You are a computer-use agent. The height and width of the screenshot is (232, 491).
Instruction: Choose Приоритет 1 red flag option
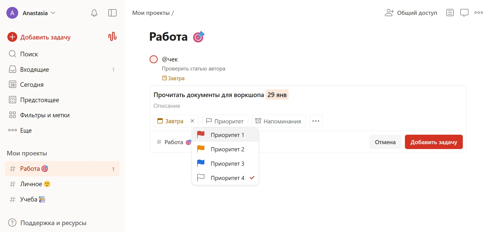click(x=225, y=135)
